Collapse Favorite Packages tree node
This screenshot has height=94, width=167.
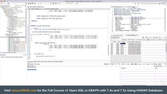[3, 9]
